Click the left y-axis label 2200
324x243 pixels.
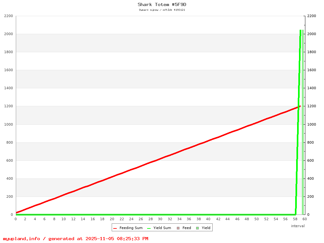(8, 16)
